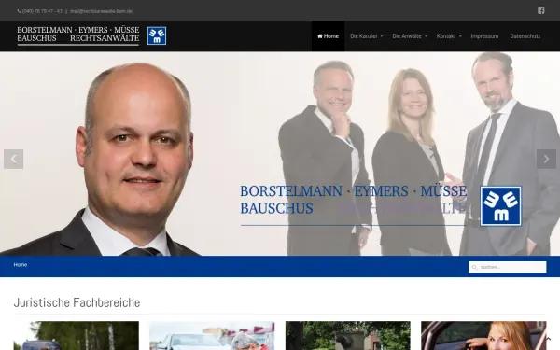The height and width of the screenshot is (350, 560).
Task: Expand the Die Anwälte dropdown
Action: click(410, 36)
